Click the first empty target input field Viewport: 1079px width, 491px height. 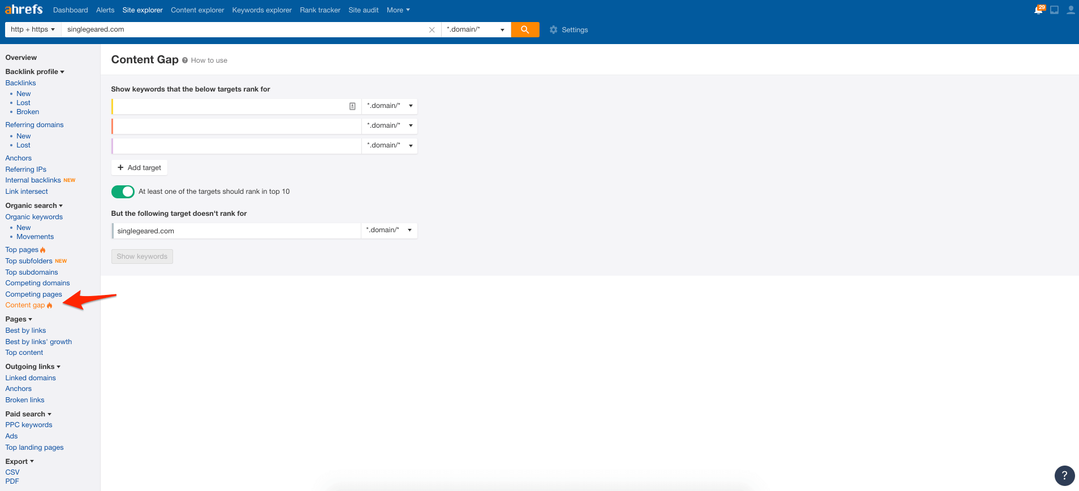point(236,106)
